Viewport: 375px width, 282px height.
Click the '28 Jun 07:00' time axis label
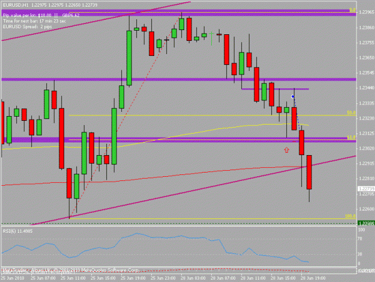click(223, 278)
